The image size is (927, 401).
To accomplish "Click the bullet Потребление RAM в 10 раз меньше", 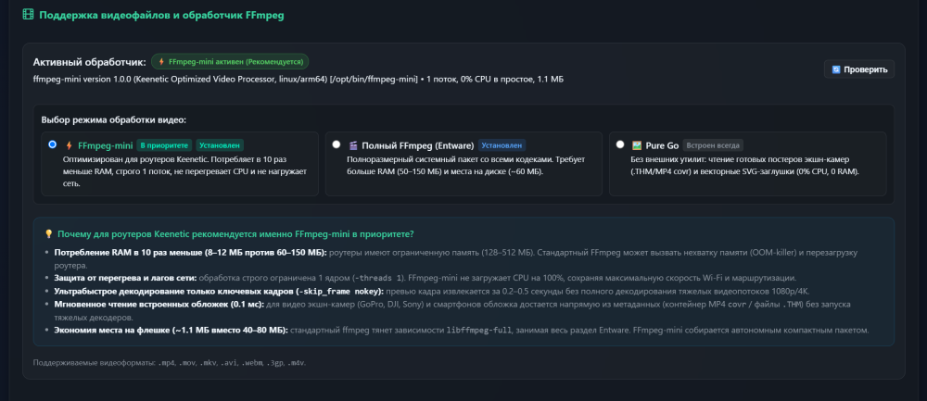I will coord(455,258).
